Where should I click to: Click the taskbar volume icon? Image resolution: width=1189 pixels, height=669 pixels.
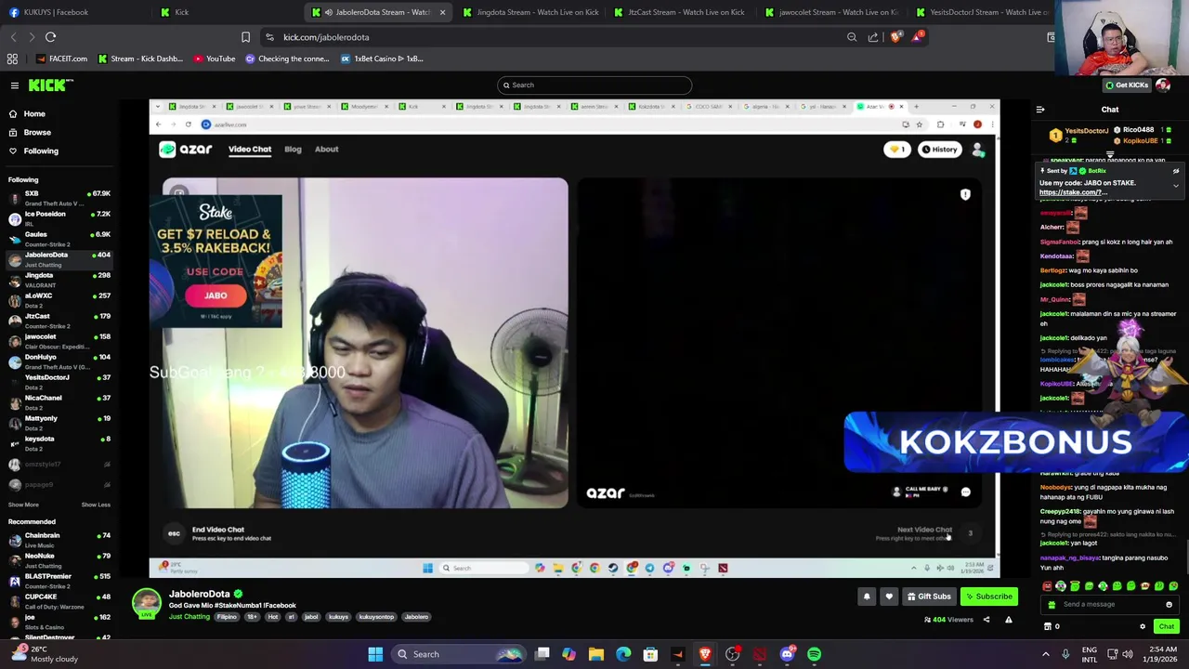pyautogui.click(x=1128, y=654)
